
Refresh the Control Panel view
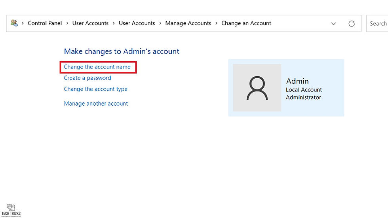point(352,23)
